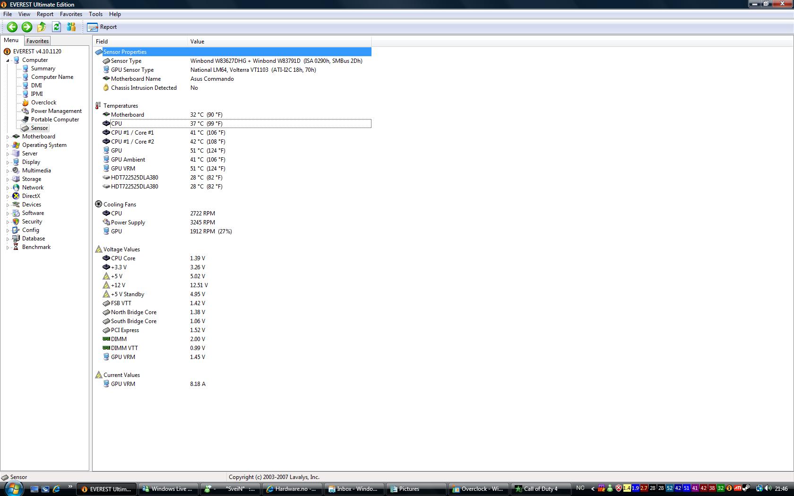Select the GPU Ambient temperature row
This screenshot has height=496, width=794.
233,160
